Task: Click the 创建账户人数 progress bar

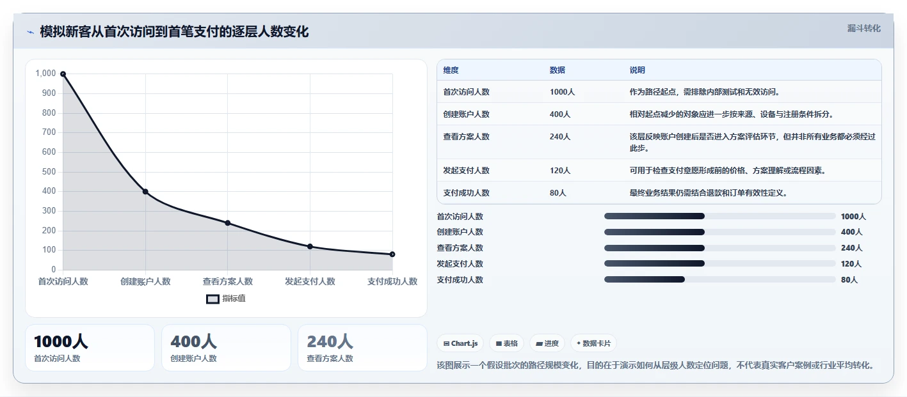Action: pos(720,231)
